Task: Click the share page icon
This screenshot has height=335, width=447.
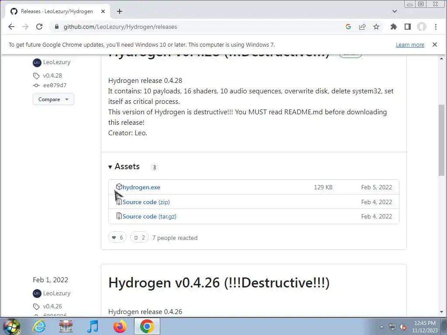Action: pos(362,27)
